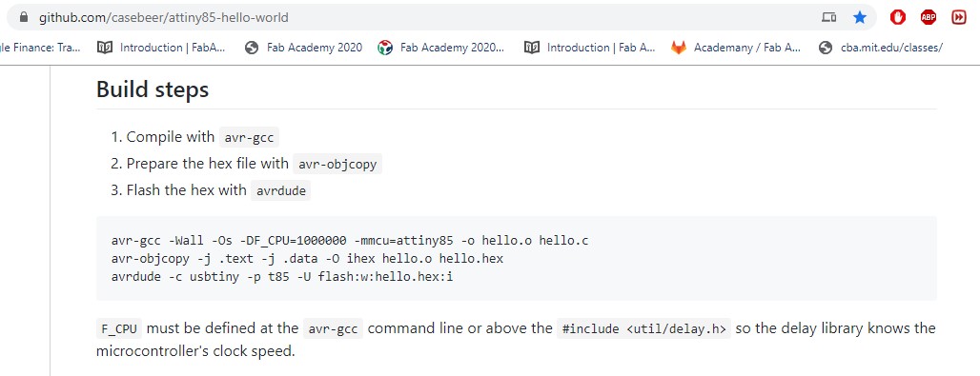Screen dimensions: 980x376
Task: Click the avrdude flash command line
Action: click(x=282, y=275)
